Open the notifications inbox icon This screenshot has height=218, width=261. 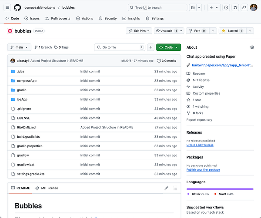(244, 7)
